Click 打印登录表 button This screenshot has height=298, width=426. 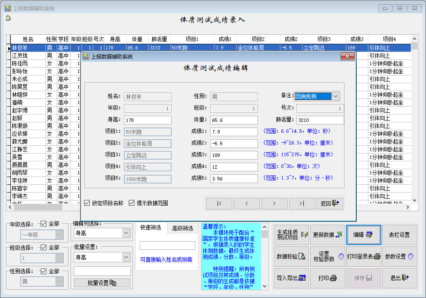click(x=364, y=256)
